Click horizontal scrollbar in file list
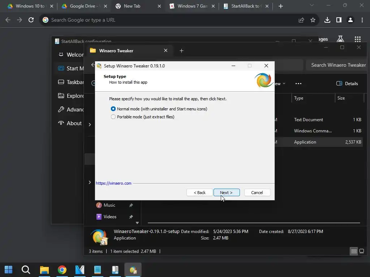Image resolution: width=370 pixels, height=277 pixels. (254, 223)
